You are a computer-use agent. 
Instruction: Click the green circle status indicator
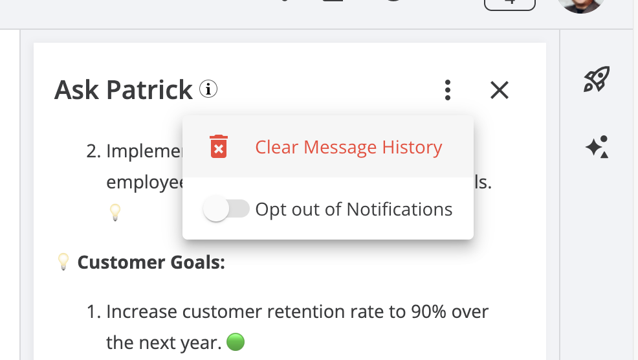click(x=236, y=341)
